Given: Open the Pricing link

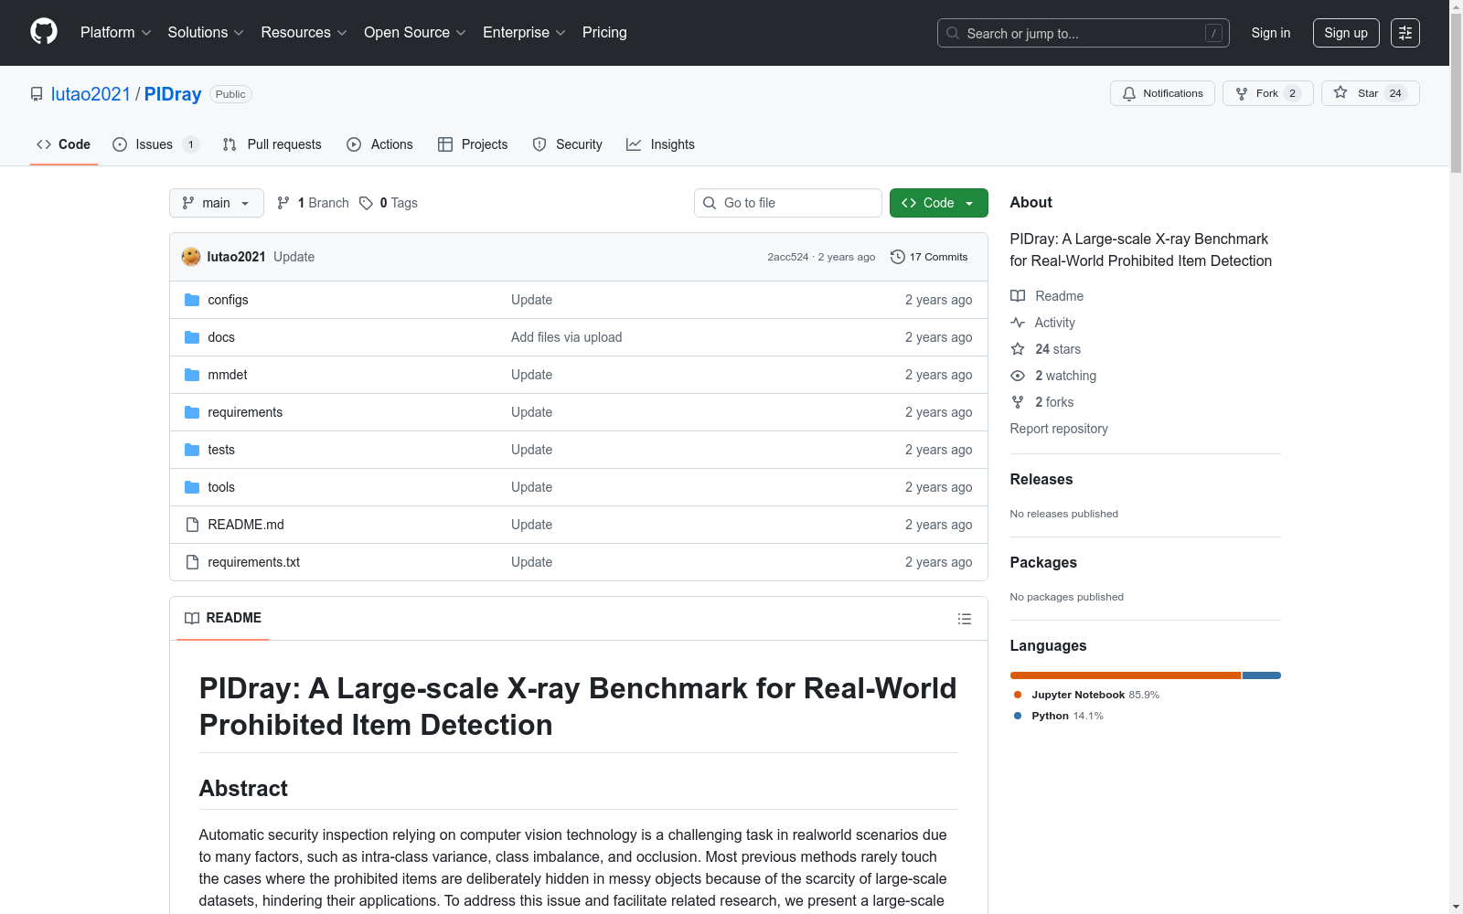Looking at the screenshot, I should (604, 33).
